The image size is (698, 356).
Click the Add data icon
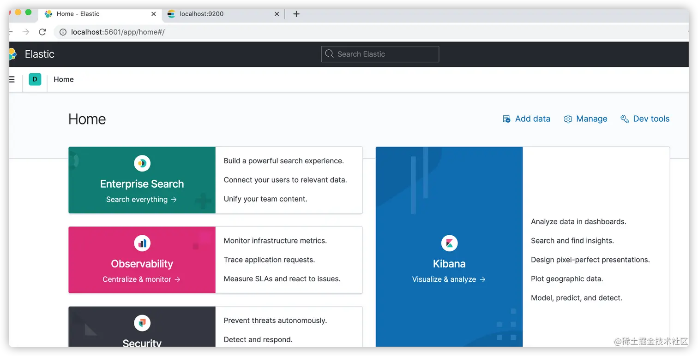[x=506, y=119]
